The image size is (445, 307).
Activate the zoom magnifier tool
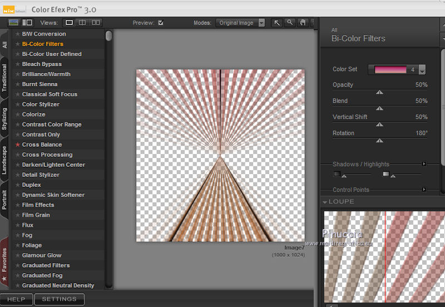point(289,23)
